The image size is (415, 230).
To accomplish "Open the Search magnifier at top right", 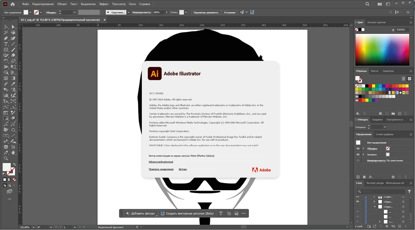I will (x=367, y=4).
